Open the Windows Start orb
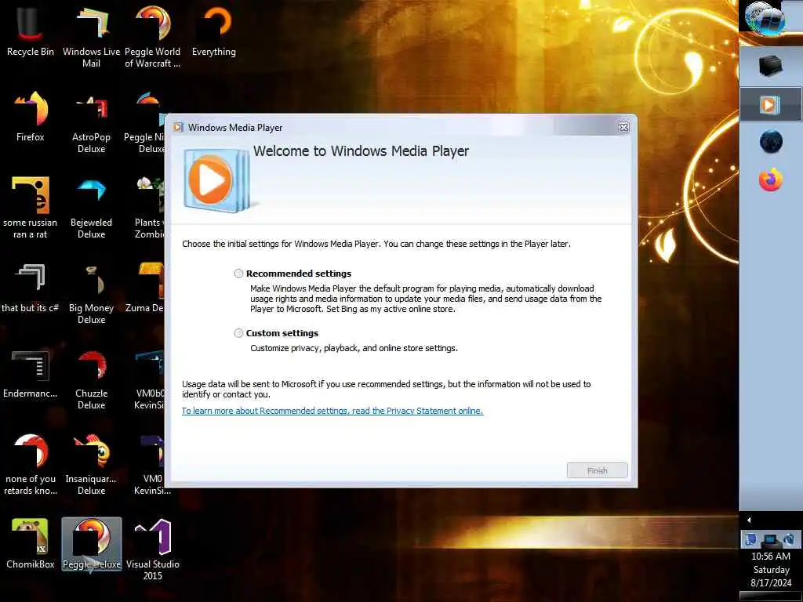This screenshot has height=602, width=803. [x=765, y=19]
